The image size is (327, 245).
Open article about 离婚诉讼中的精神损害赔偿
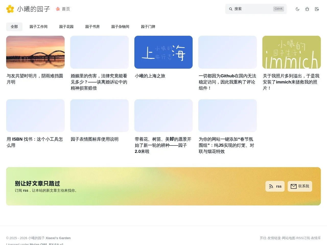pyautogui.click(x=99, y=82)
